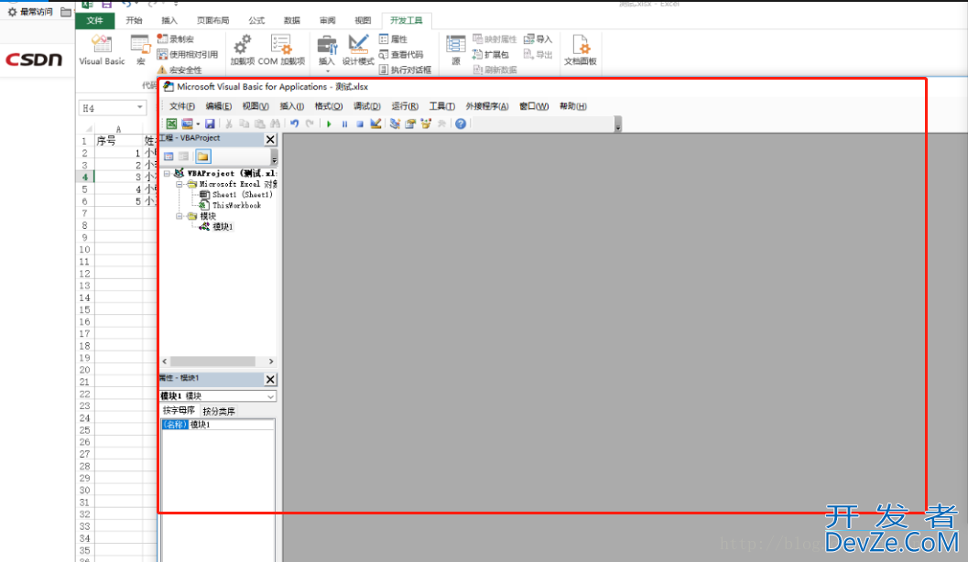Click the Visual Basic icon in Excel ribbon
This screenshot has height=562, width=968.
(x=102, y=49)
